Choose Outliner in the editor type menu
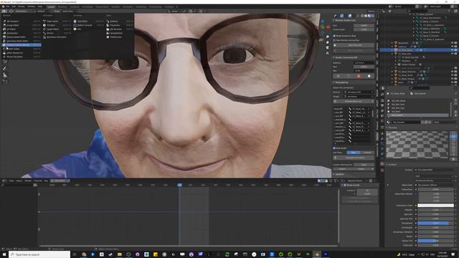Screen dimensions: 459x258 coord(120,21)
